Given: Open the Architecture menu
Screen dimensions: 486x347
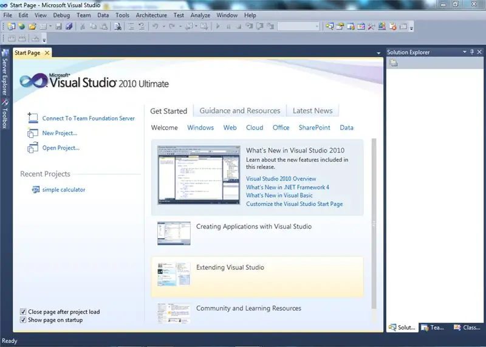Looking at the screenshot, I should (x=151, y=15).
